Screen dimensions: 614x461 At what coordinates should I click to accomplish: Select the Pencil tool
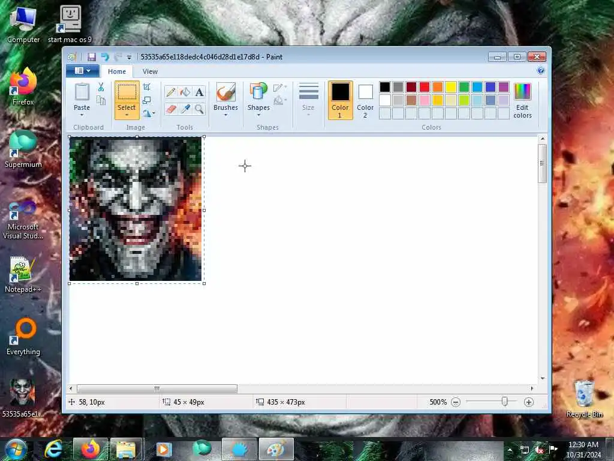171,92
